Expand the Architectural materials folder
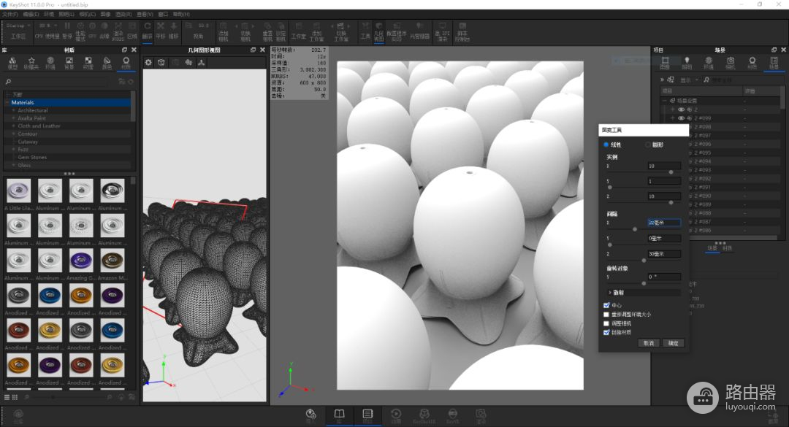The height and width of the screenshot is (427, 789). pos(13,110)
